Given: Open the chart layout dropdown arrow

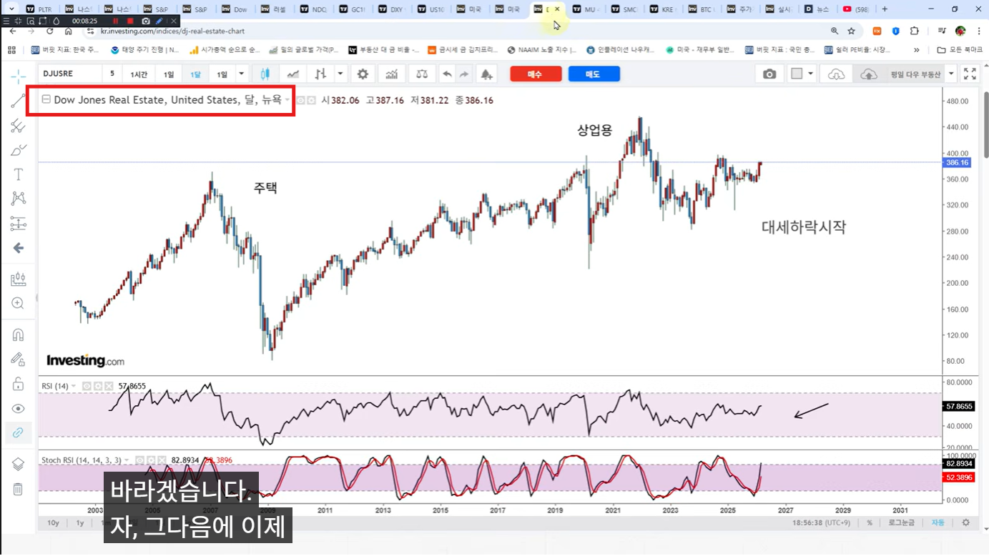Looking at the screenshot, I should click(812, 74).
